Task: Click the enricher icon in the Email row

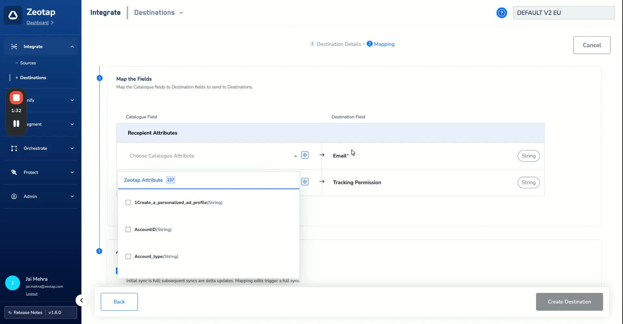Action: click(x=305, y=155)
